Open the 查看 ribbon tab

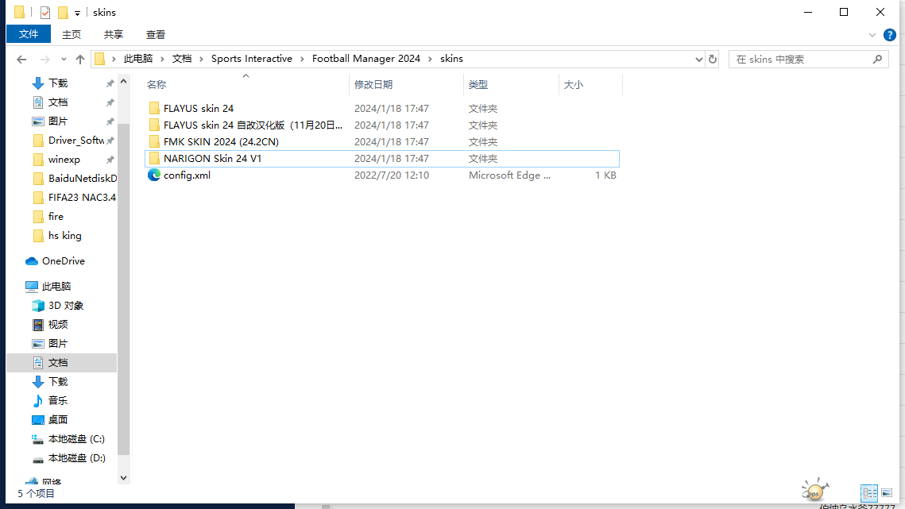(x=155, y=35)
